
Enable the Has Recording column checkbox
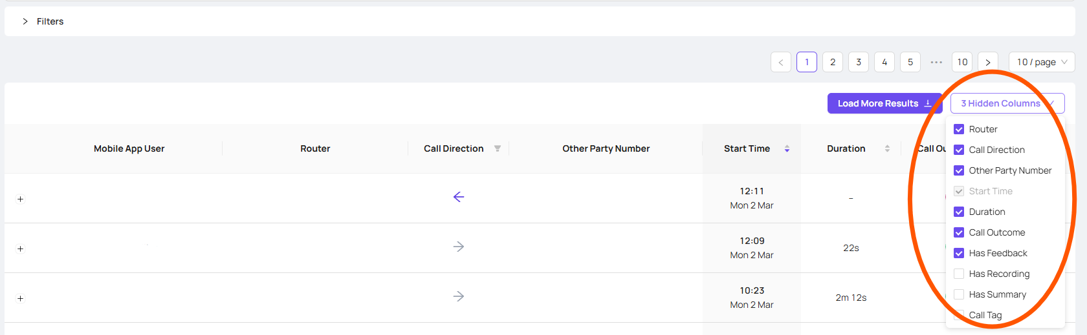coord(959,274)
